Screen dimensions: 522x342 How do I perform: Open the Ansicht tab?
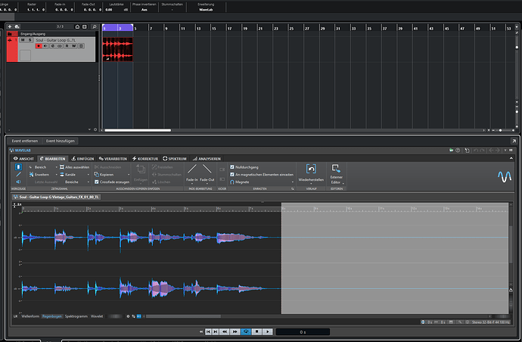pos(23,158)
